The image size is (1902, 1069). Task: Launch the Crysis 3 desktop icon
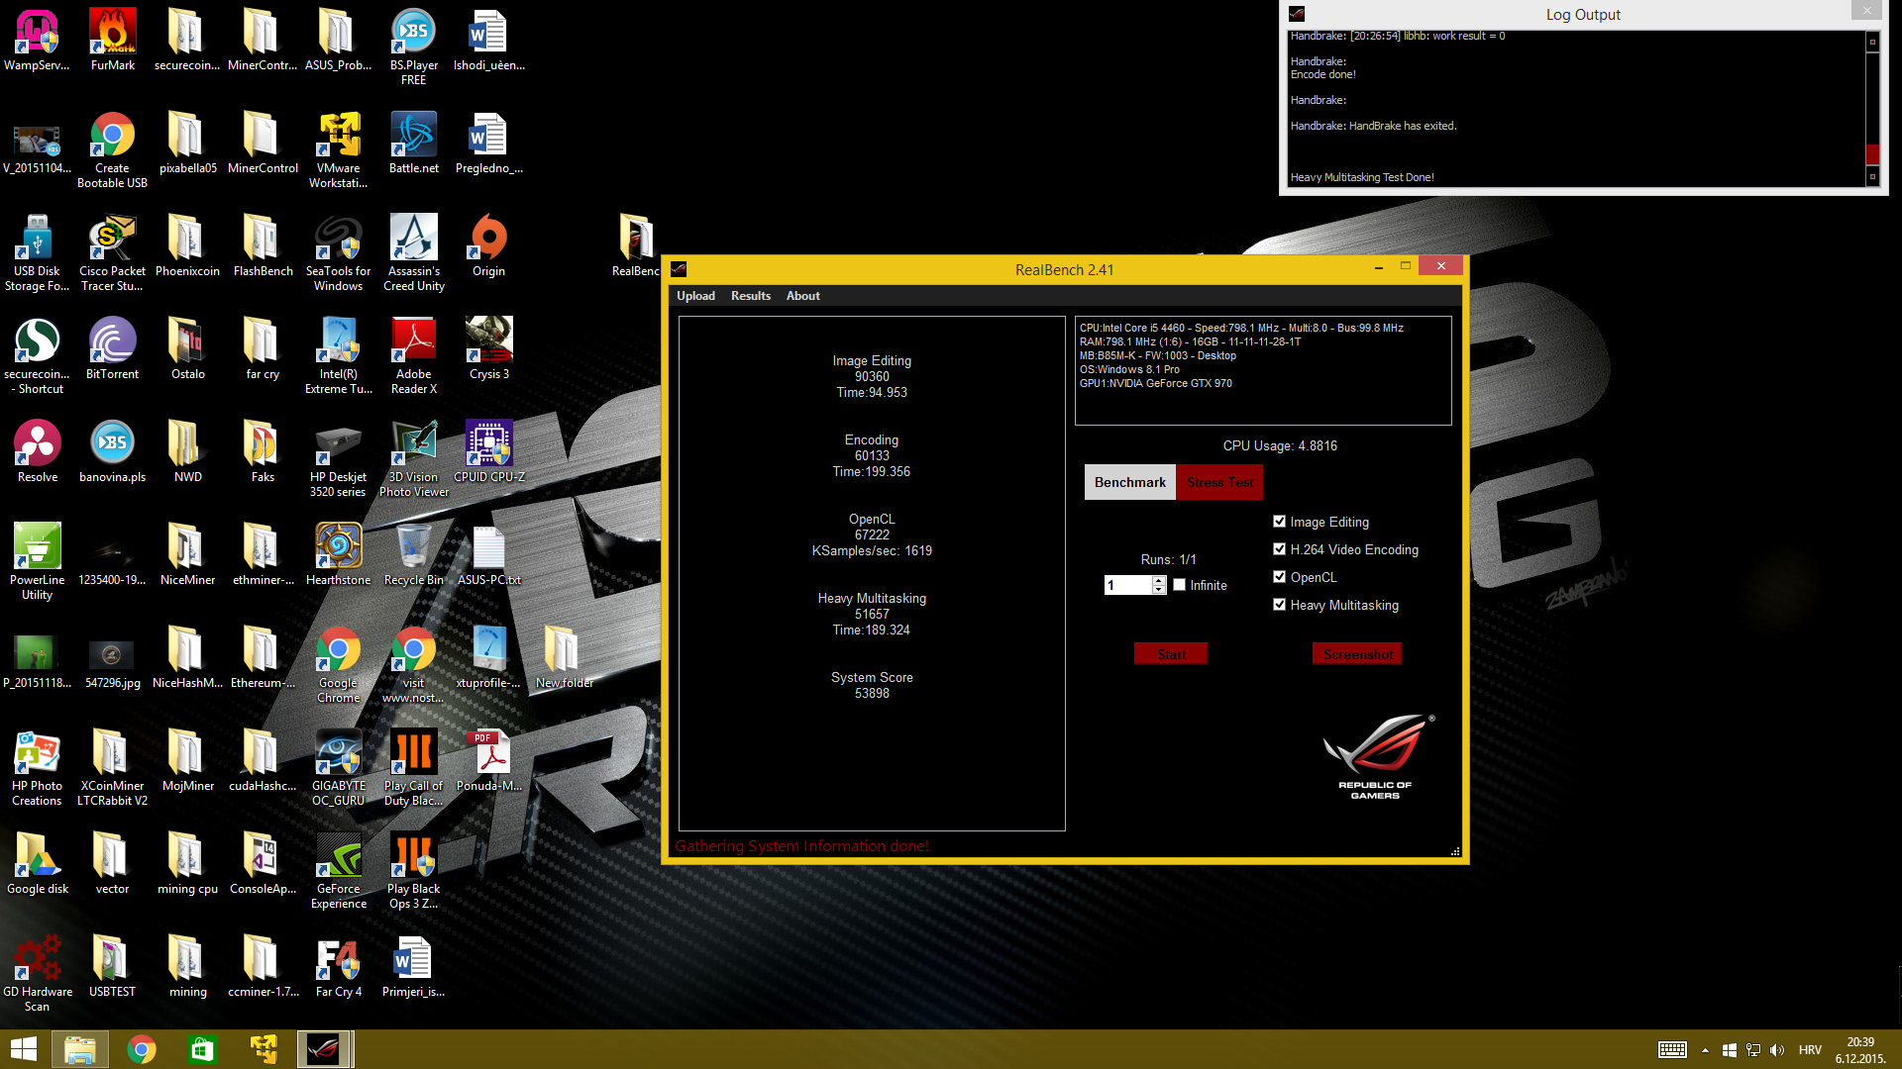pos(488,348)
